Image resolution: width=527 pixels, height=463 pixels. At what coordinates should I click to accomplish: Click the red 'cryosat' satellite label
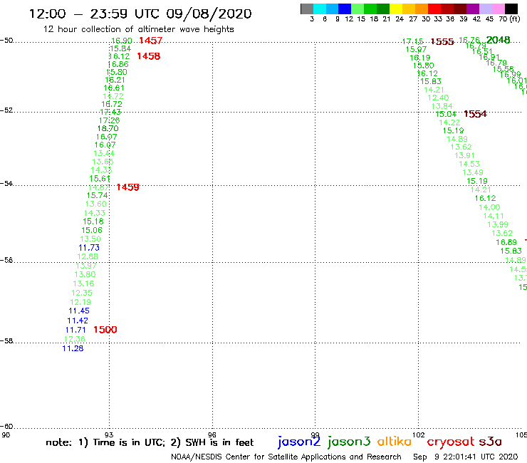tap(451, 442)
